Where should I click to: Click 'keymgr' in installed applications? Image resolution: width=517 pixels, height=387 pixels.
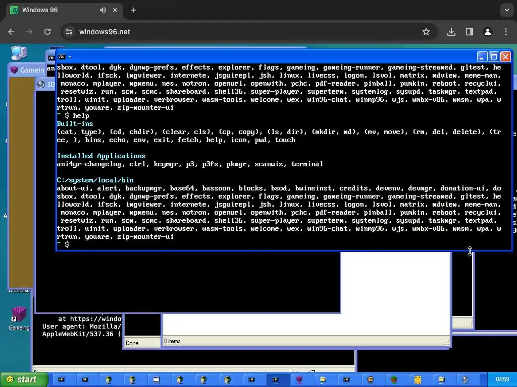pyautogui.click(x=166, y=164)
